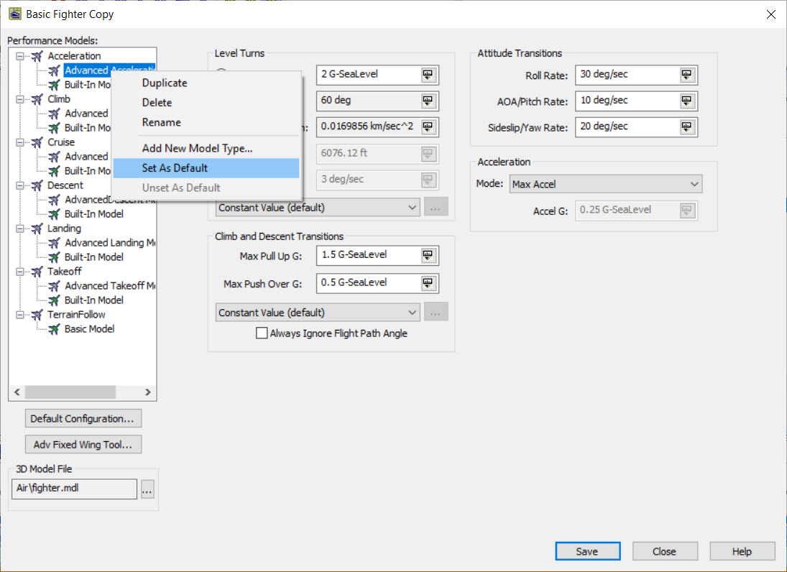Select Built-In Model under Descent

click(94, 213)
